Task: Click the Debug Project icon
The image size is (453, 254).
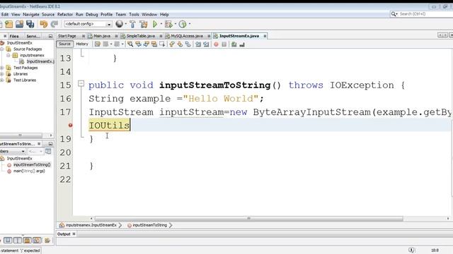Action: tap(168, 24)
